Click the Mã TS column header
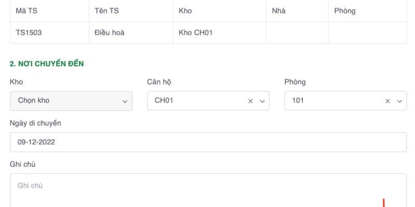Screen dimensions: 415x207 coord(25,11)
